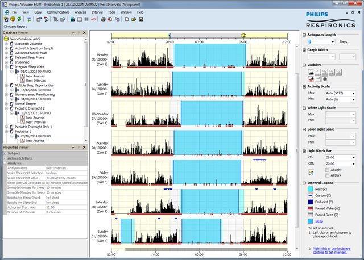Screen dimensions: 364x260
Task: Click the Clinicians Report button
Action: click(15, 27)
